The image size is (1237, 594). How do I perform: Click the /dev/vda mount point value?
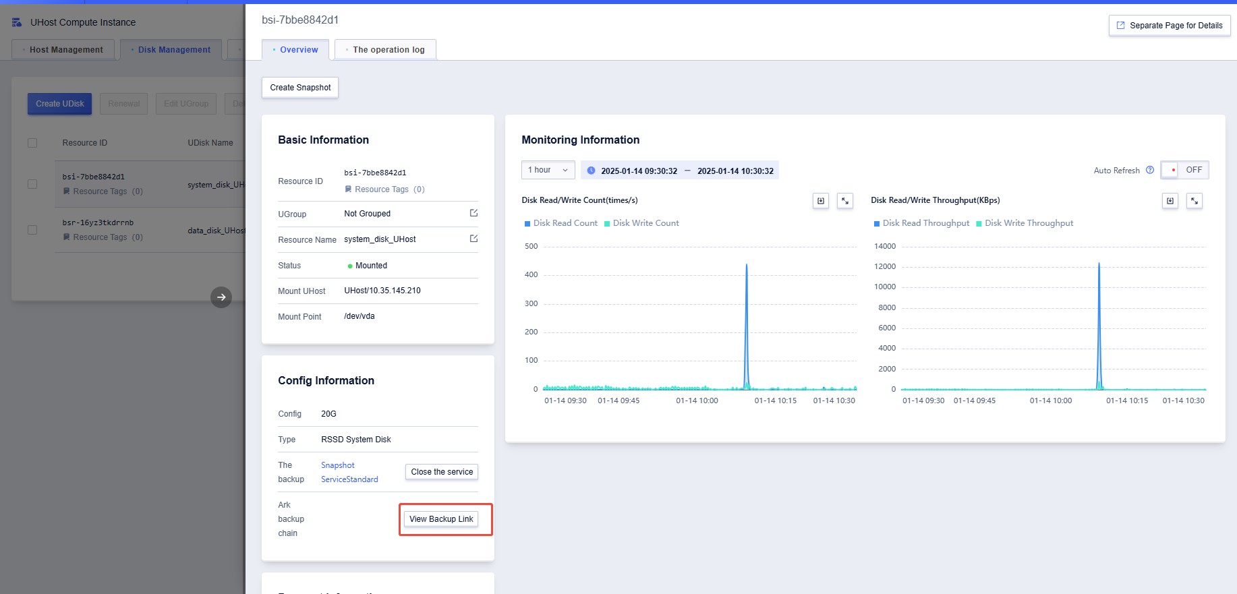click(x=359, y=316)
